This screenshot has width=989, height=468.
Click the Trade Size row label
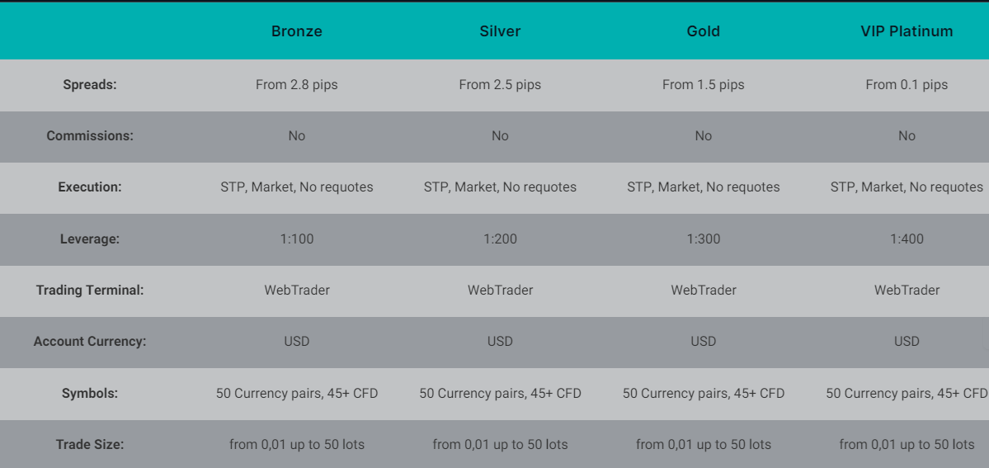click(90, 444)
